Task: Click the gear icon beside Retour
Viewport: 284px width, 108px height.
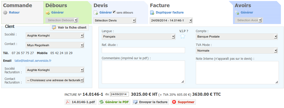Action: click(5, 13)
